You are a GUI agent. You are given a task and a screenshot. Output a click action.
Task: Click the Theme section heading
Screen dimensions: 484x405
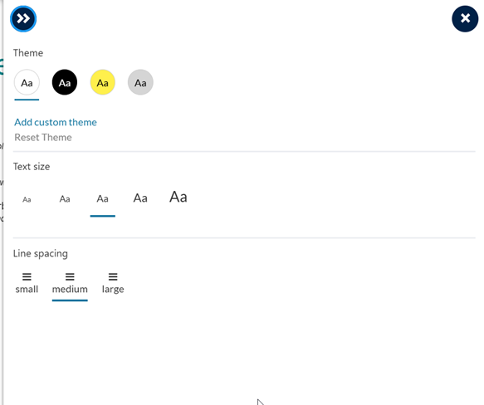[28, 53]
